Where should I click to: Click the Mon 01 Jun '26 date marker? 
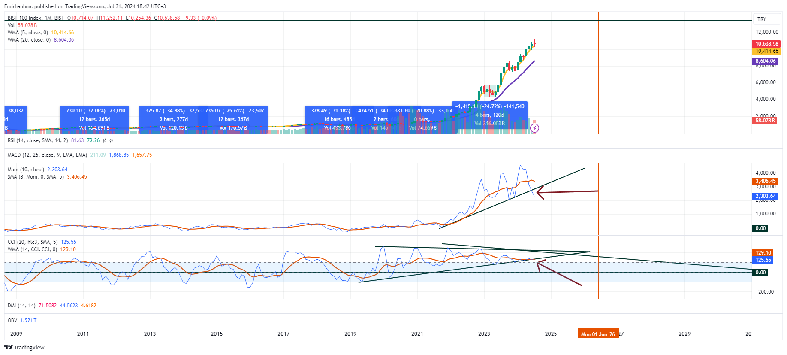coord(598,334)
